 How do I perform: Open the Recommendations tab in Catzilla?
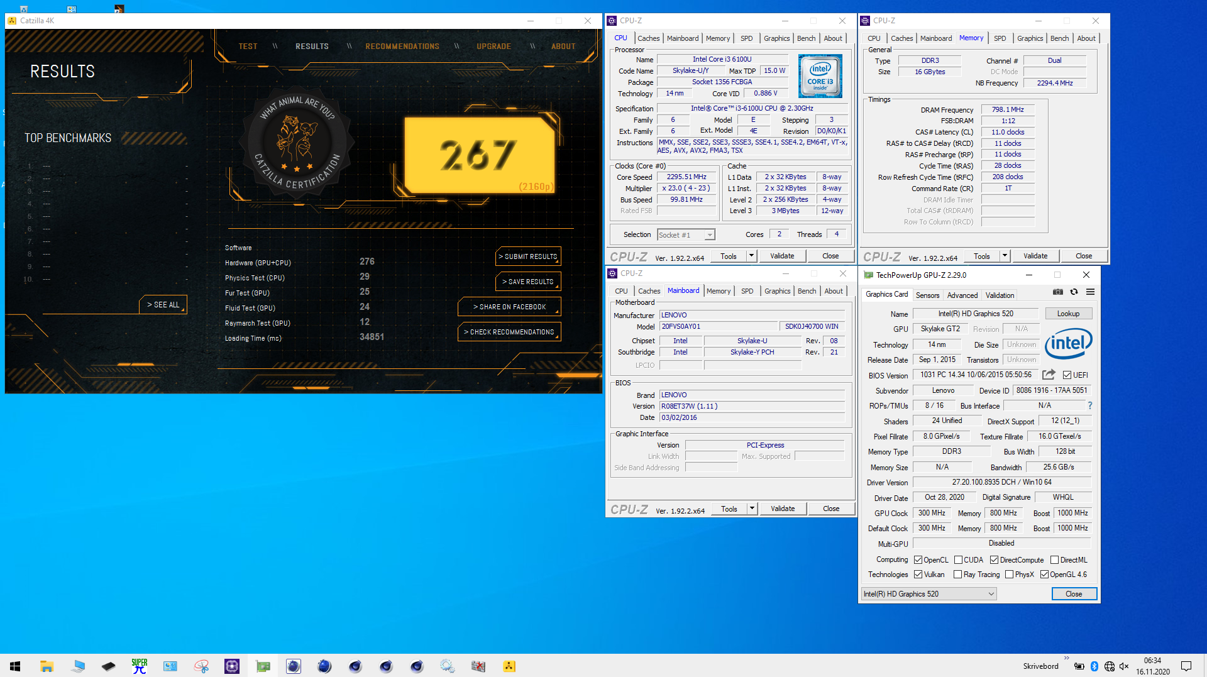pos(402,47)
